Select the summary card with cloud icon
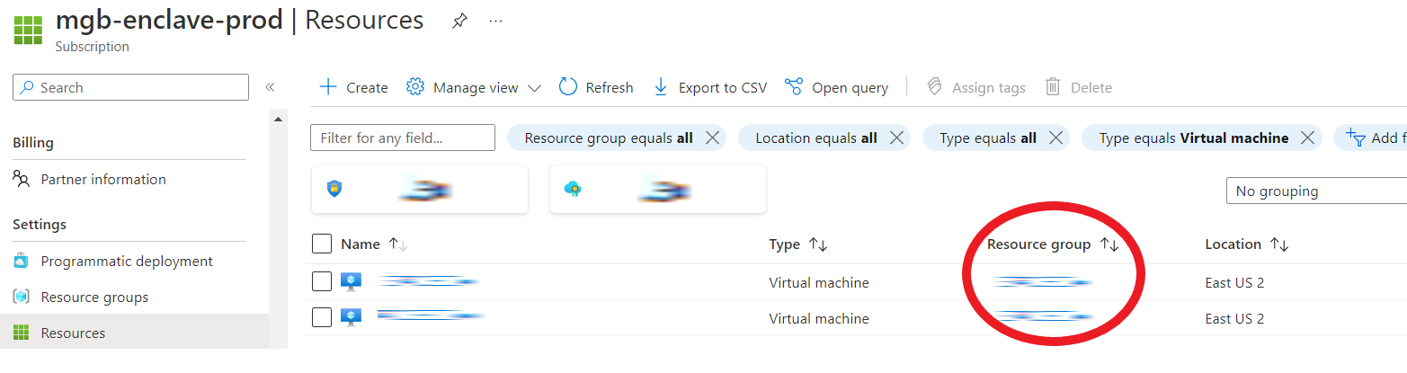Screen dimensions: 1407x373 pos(658,189)
